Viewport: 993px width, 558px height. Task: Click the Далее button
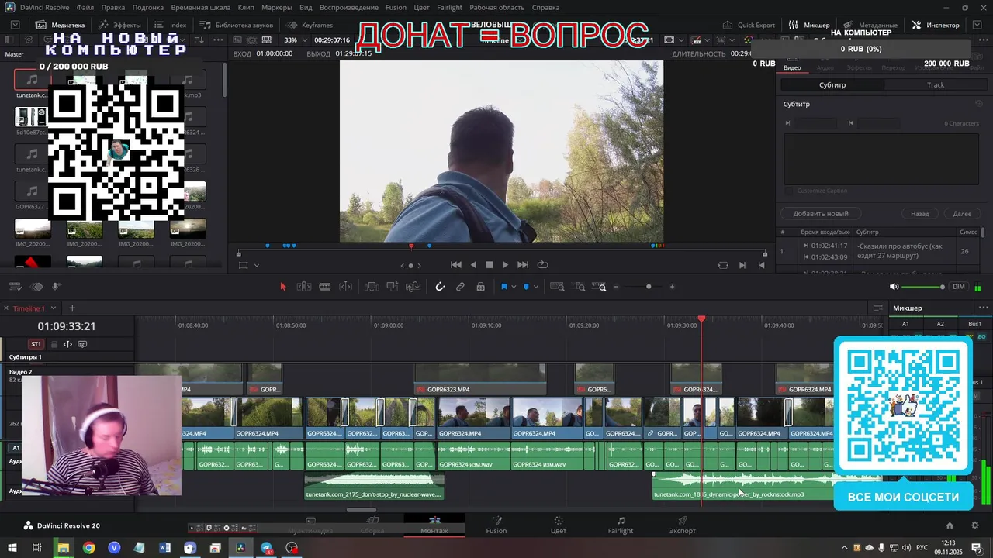click(962, 213)
